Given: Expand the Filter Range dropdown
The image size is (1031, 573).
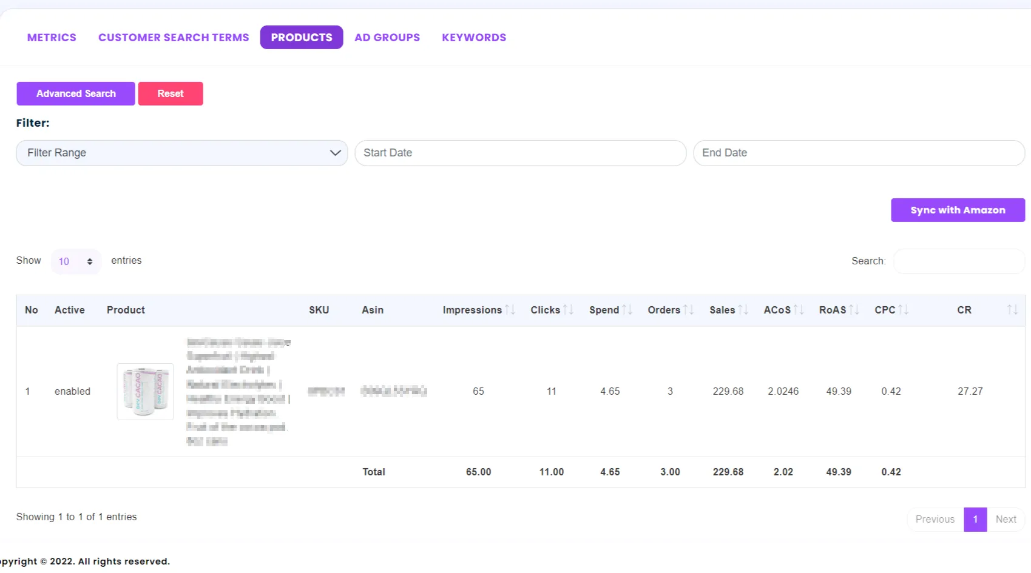Looking at the screenshot, I should click(x=182, y=153).
